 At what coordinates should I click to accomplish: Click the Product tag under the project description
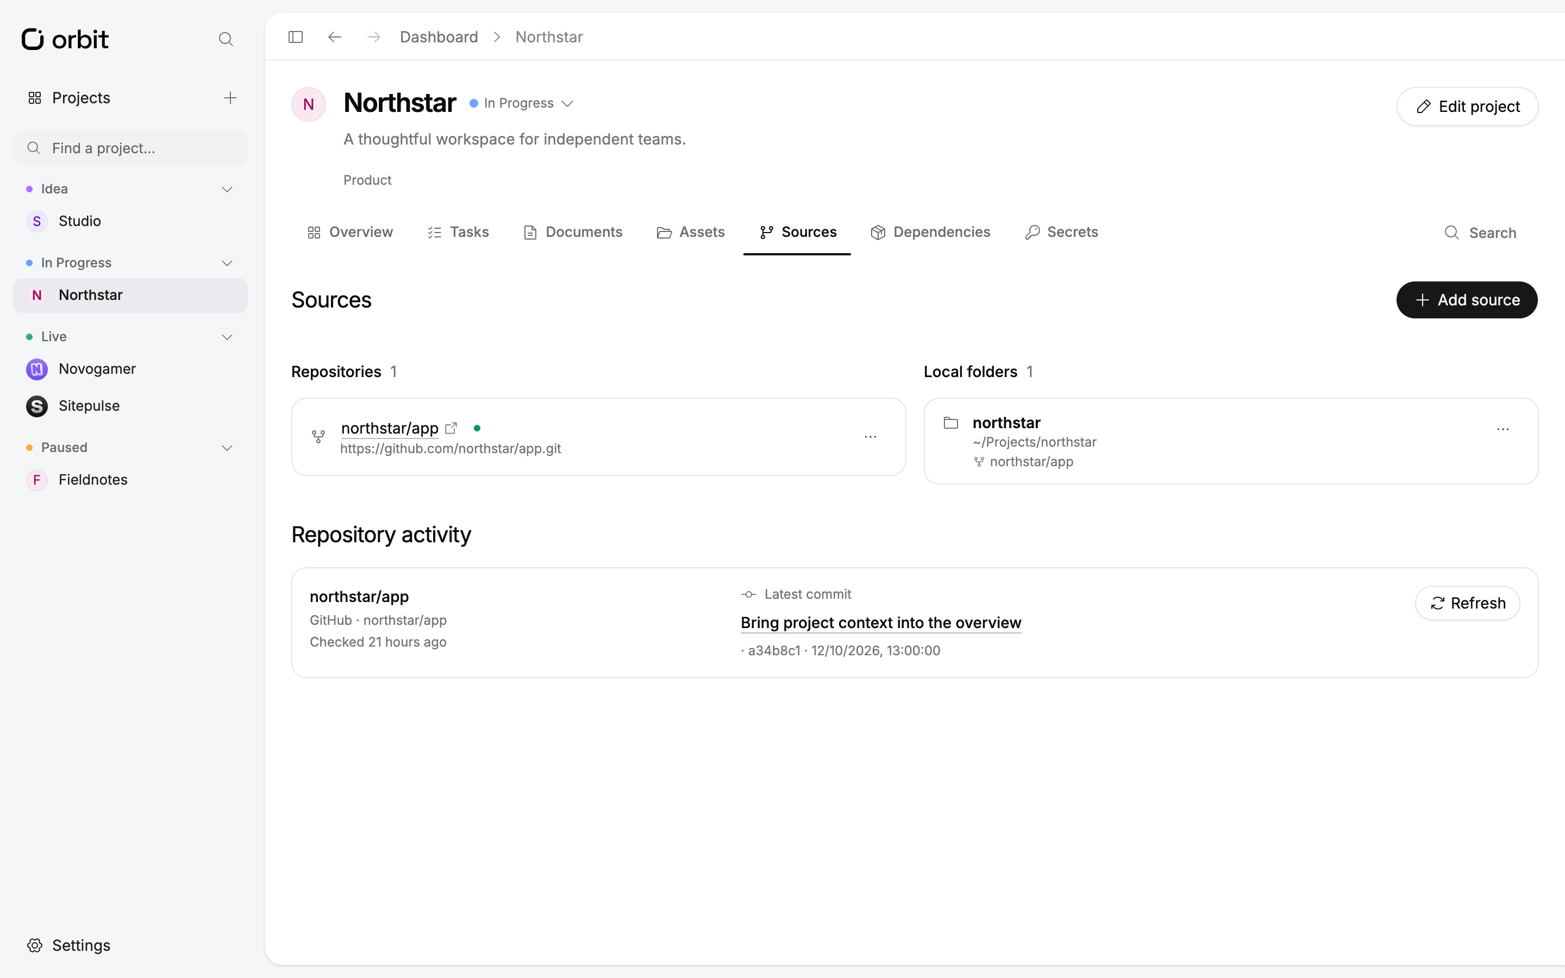(x=367, y=180)
